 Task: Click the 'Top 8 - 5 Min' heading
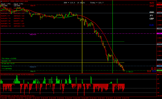pyautogui.click(x=18, y=4)
